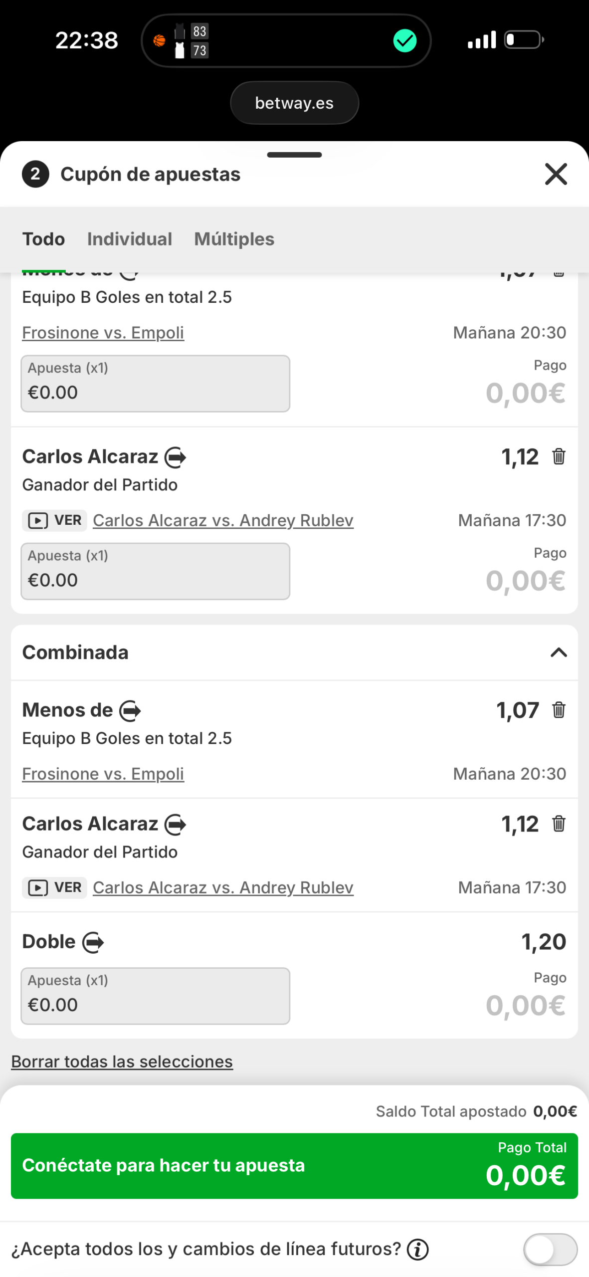Enter stake for Carlos Alcaraz single bet
Screen dimensions: 589x1277
pos(155,571)
